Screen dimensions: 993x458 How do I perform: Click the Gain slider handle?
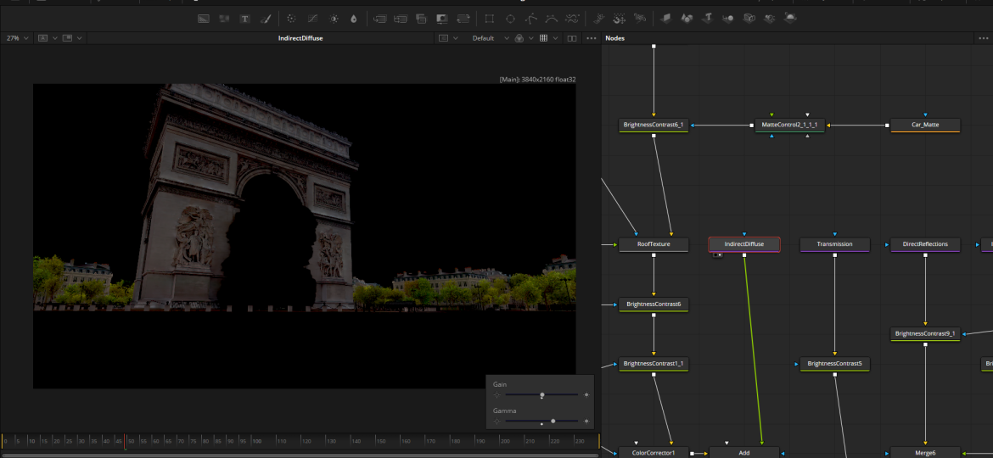pos(541,395)
